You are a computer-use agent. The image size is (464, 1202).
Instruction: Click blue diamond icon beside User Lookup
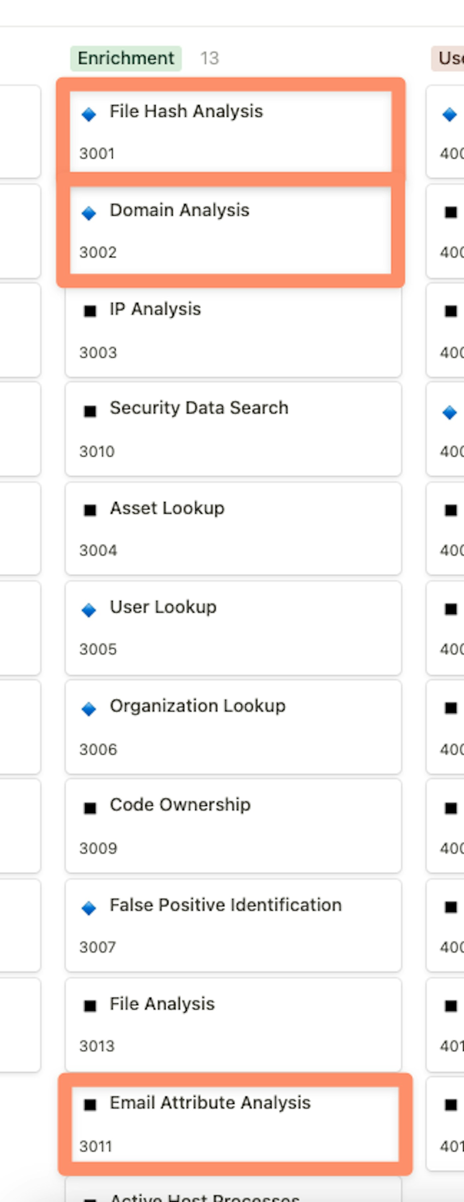click(88, 610)
